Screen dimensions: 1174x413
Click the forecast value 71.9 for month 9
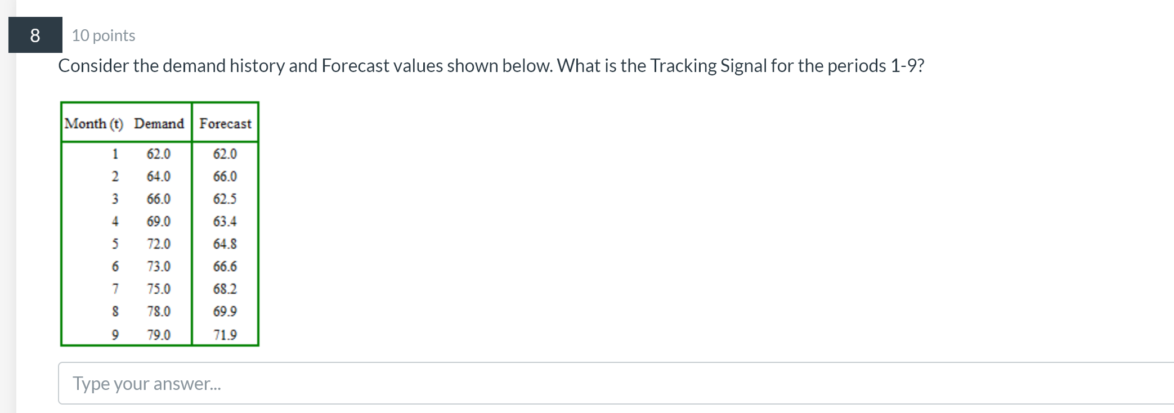pos(226,334)
